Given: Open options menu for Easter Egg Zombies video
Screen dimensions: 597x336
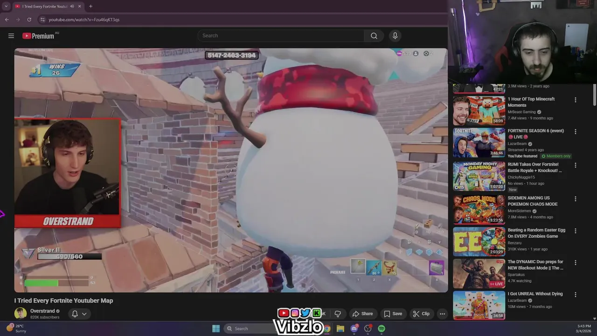Looking at the screenshot, I should [x=575, y=231].
